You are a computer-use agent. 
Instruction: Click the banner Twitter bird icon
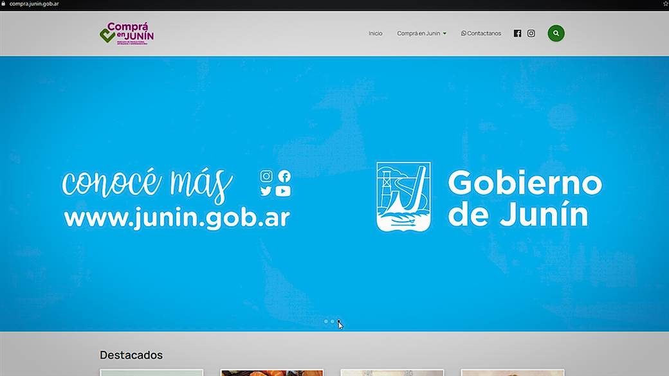[x=266, y=191]
